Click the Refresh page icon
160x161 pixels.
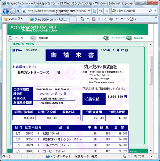[x=101, y=11]
